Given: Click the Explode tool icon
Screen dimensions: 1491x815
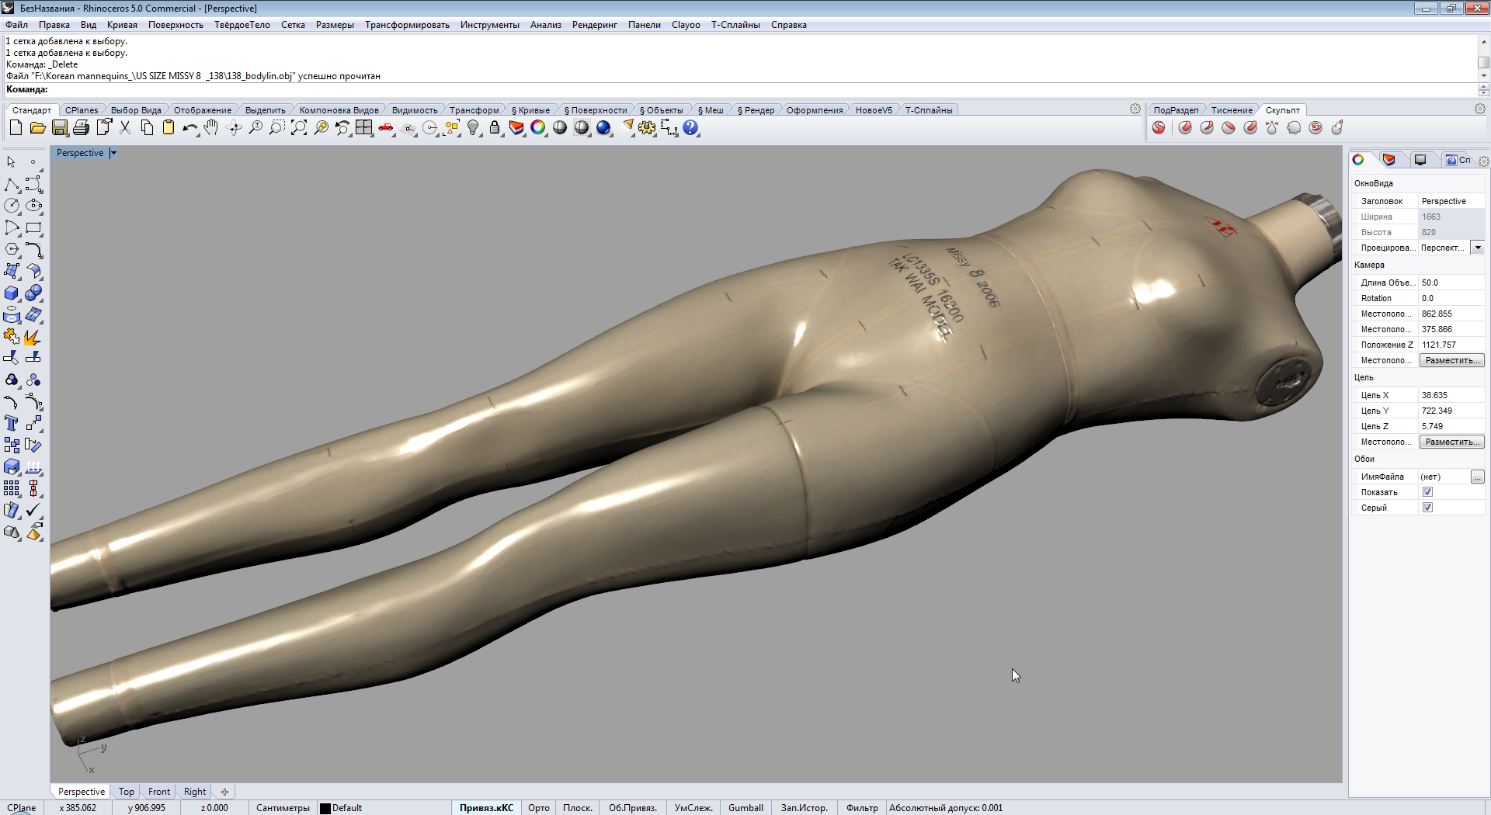Looking at the screenshot, I should click(x=33, y=337).
